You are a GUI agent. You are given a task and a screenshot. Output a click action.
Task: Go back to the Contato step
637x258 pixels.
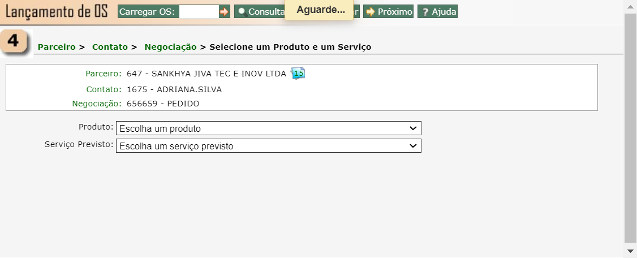[110, 47]
